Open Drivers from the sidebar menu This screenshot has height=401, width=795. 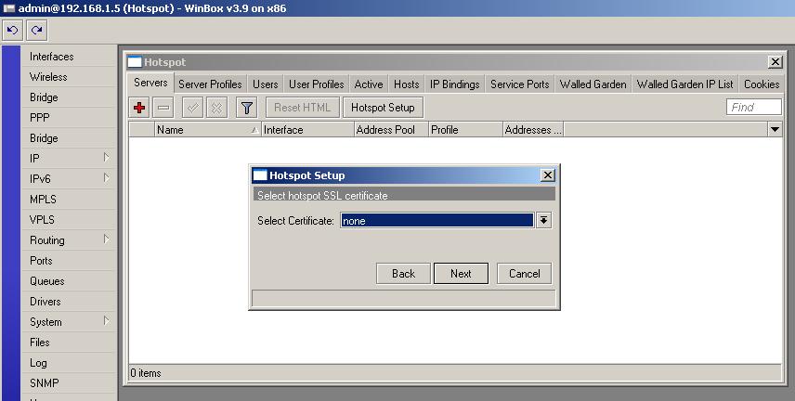(x=46, y=301)
